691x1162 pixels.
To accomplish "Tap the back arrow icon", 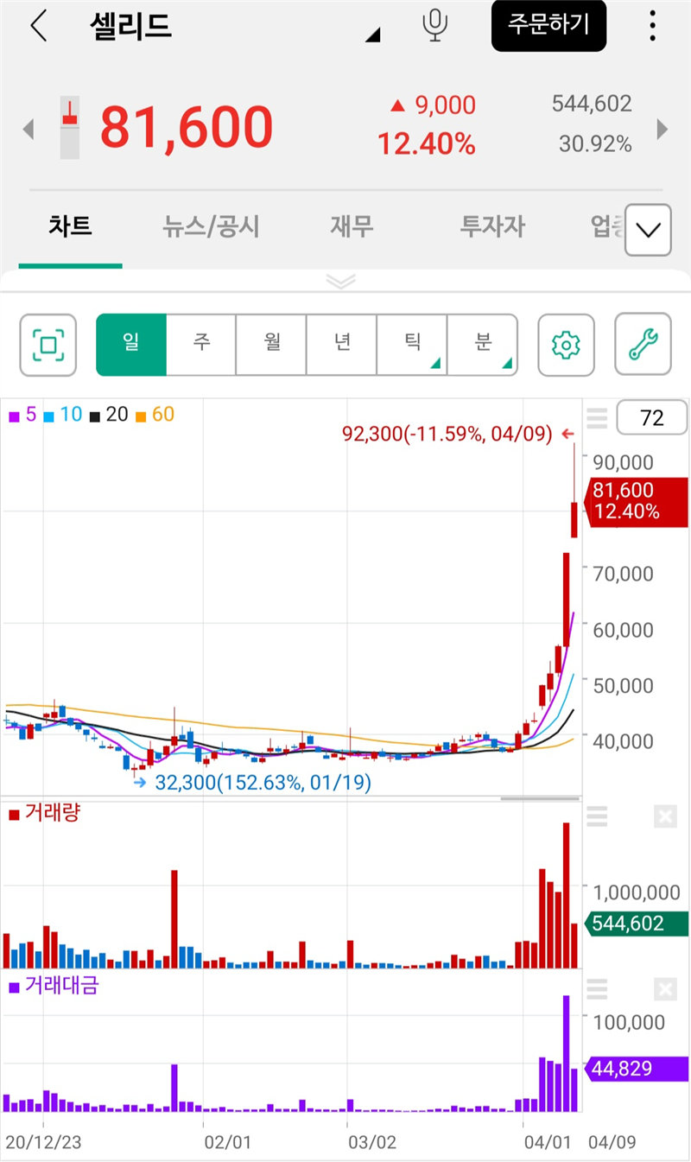I will 38,27.
